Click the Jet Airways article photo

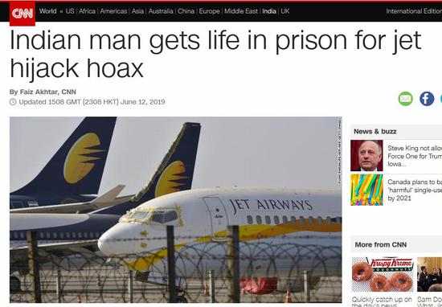click(176, 210)
